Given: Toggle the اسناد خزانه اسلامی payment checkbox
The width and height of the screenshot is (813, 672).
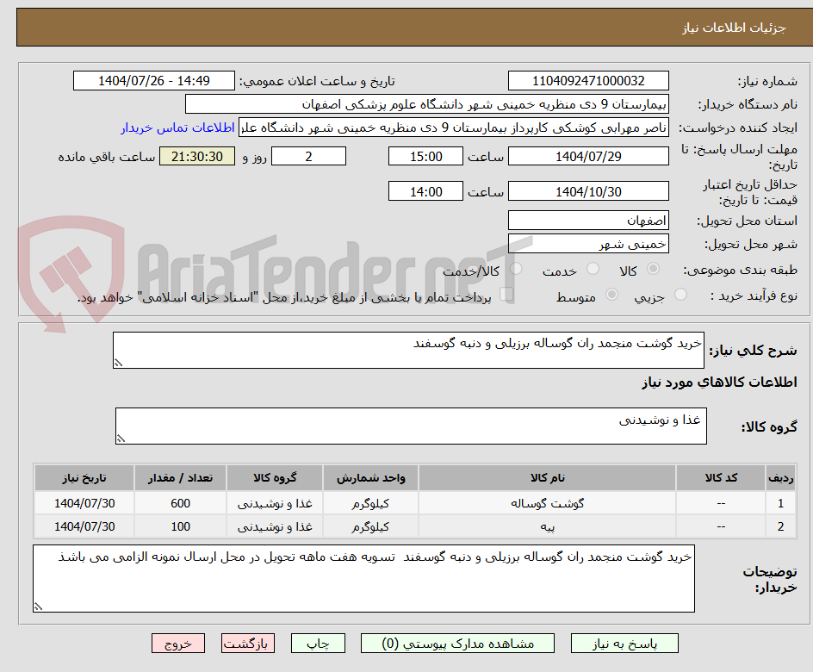Looking at the screenshot, I should coord(506,295).
